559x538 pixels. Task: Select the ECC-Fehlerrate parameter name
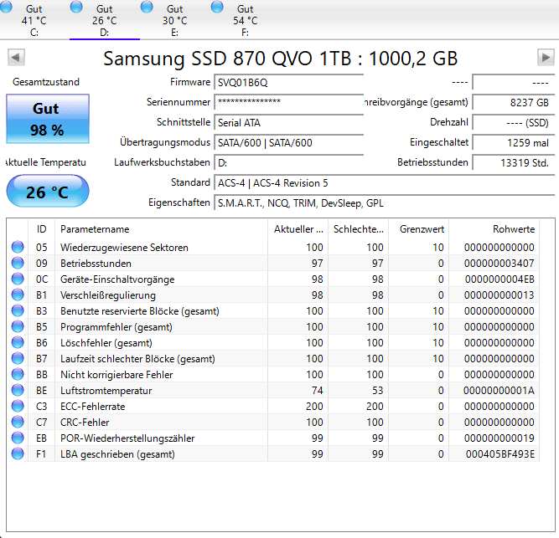[x=93, y=407]
